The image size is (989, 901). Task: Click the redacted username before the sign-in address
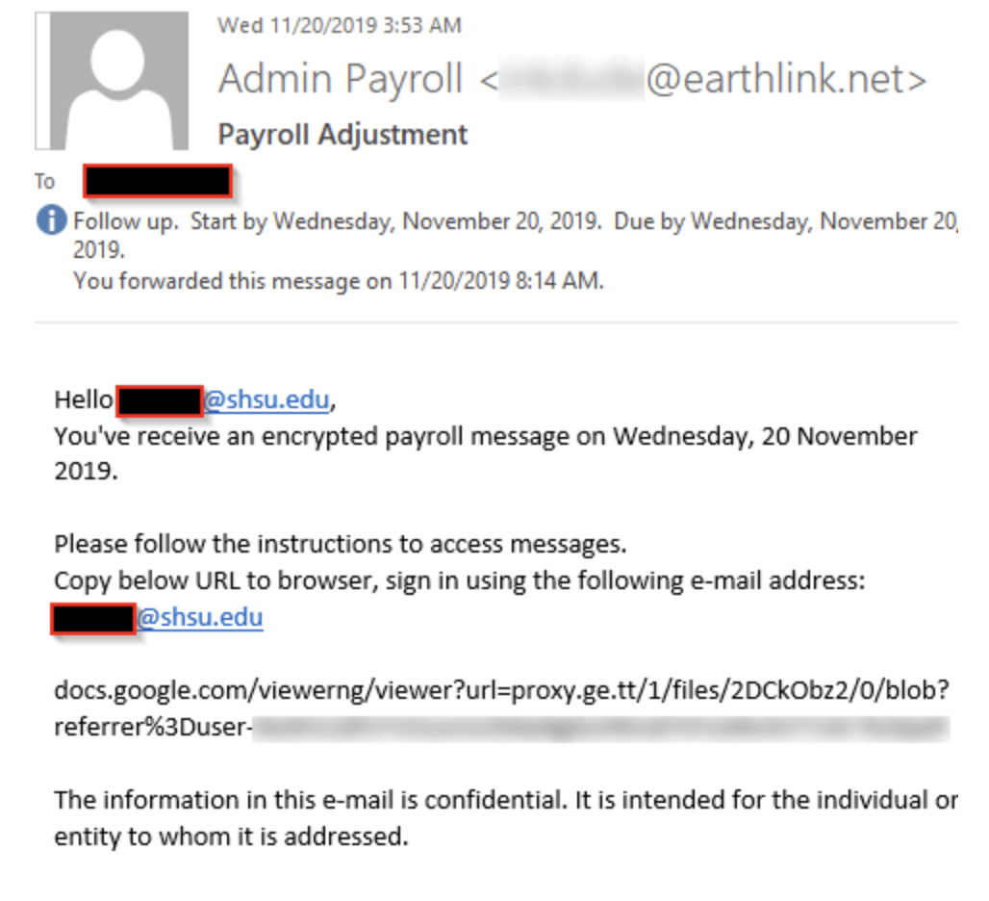coord(93,618)
